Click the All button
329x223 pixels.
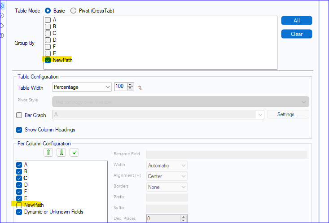[x=297, y=21]
